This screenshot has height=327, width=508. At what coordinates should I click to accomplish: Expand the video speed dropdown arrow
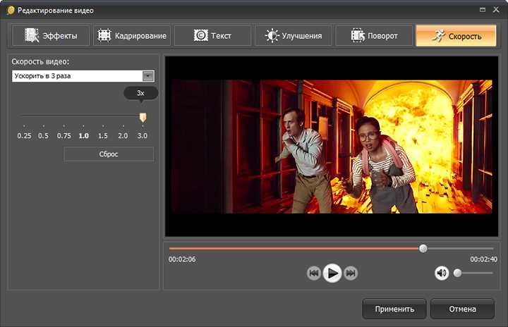(148, 76)
